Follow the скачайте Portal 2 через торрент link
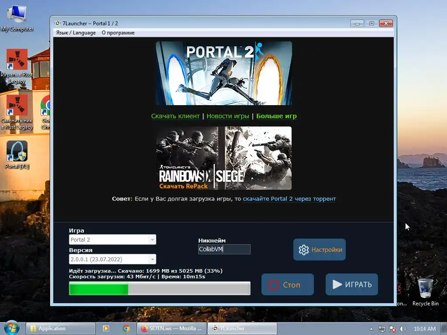Image resolution: width=447 pixels, height=335 pixels. click(289, 199)
